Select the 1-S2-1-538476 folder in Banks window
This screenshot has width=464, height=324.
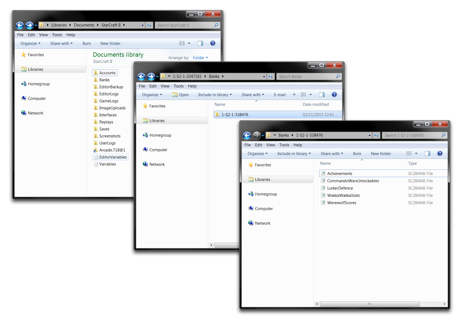[x=278, y=114]
